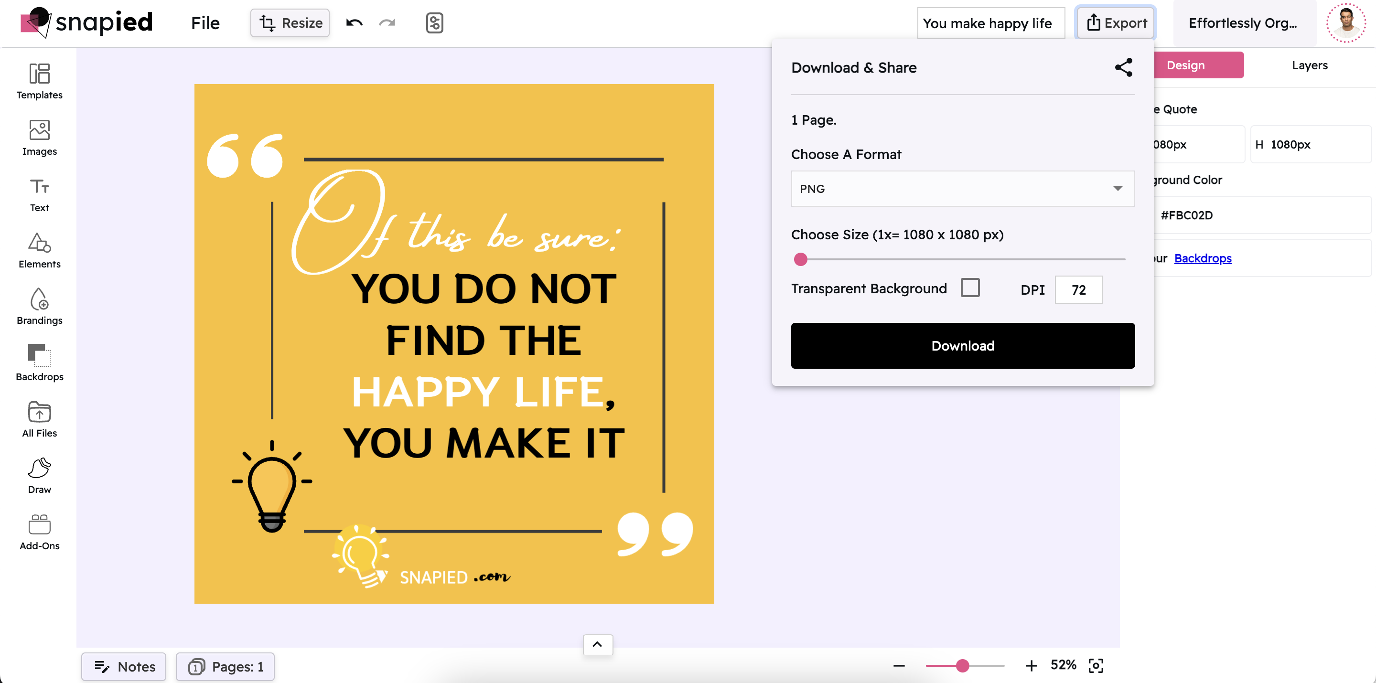Open the Brandings panel
Viewport: 1376px width, 683px height.
point(40,307)
